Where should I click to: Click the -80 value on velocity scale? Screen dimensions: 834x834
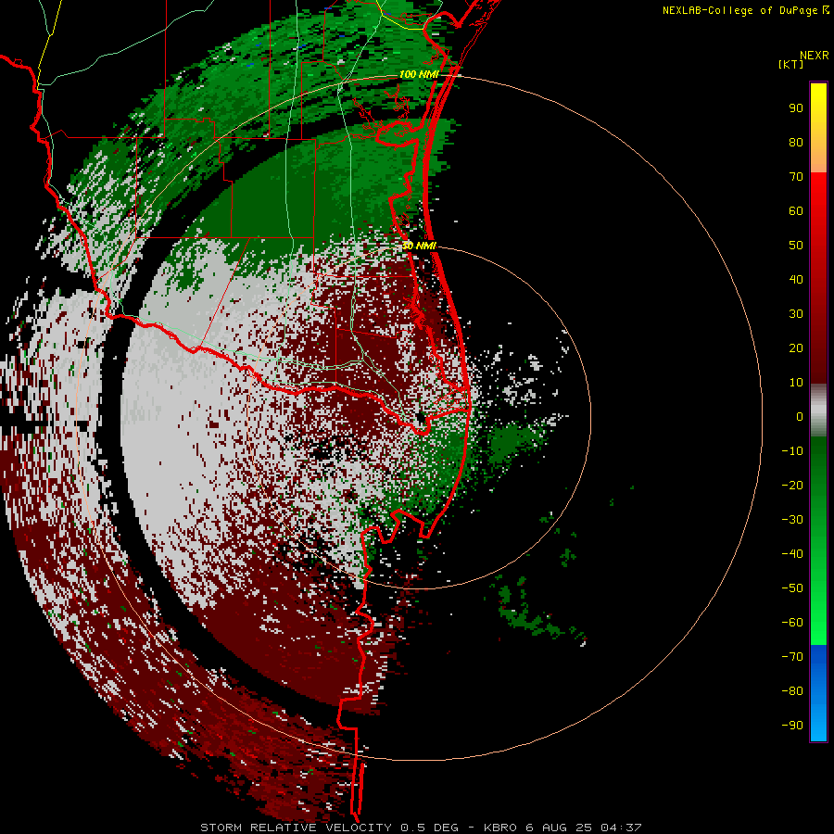tap(792, 691)
